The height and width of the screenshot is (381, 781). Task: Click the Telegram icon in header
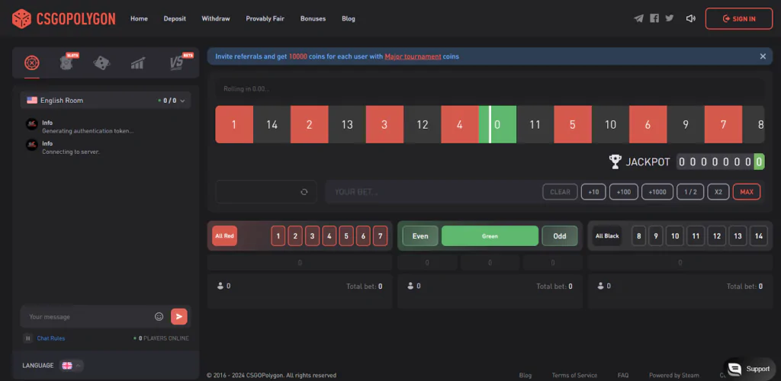click(x=638, y=18)
